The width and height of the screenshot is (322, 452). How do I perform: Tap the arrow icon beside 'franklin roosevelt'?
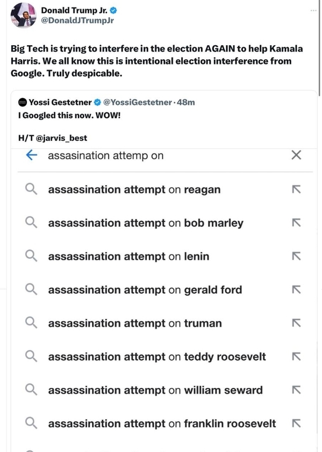coord(296,423)
